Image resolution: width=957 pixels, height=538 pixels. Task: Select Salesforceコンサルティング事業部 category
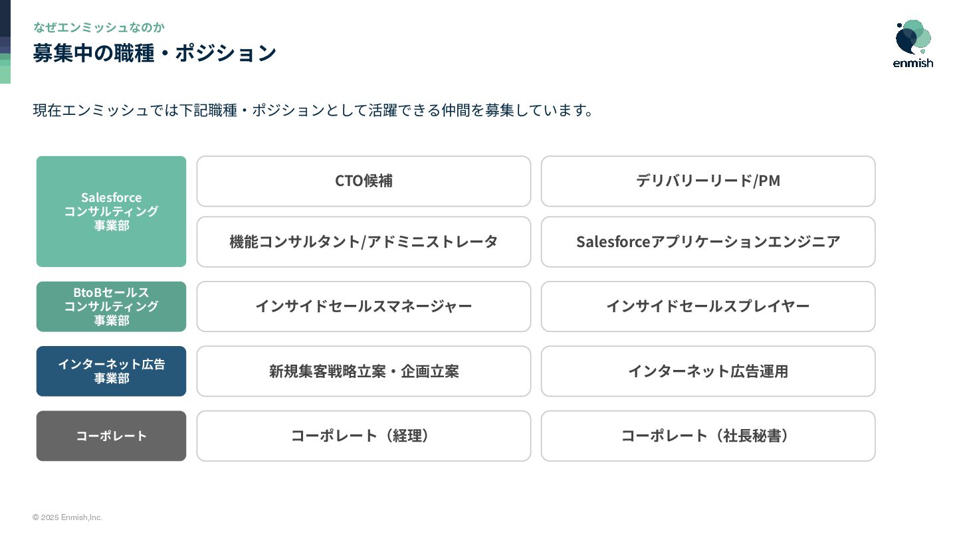[x=111, y=211]
